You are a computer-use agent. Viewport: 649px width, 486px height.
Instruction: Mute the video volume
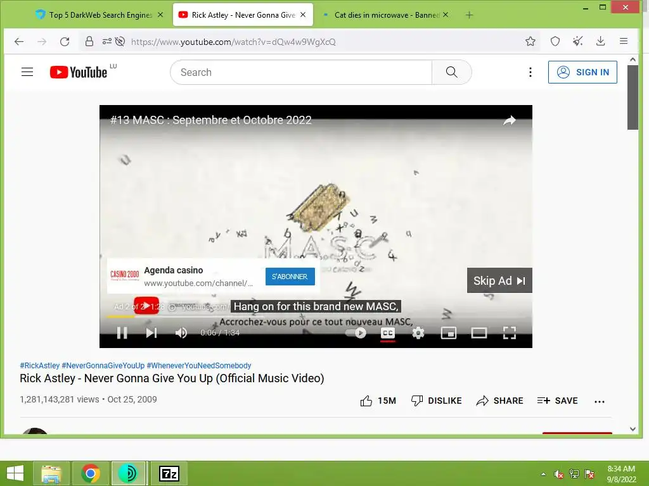tap(181, 333)
